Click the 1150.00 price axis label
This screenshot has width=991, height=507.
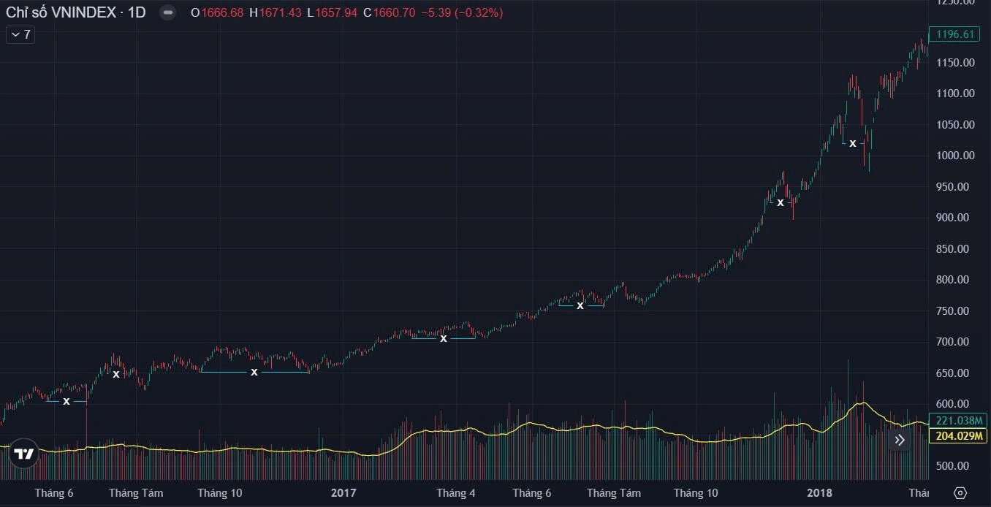(x=955, y=63)
